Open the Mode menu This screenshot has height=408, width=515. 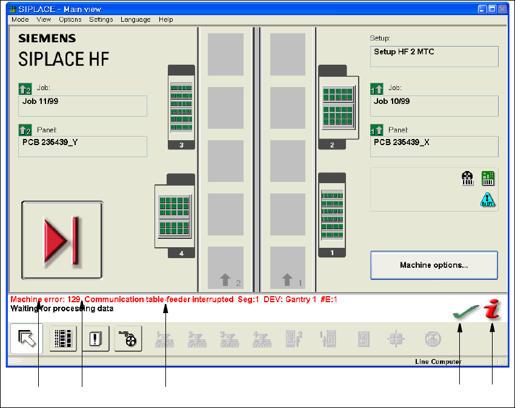20,20
